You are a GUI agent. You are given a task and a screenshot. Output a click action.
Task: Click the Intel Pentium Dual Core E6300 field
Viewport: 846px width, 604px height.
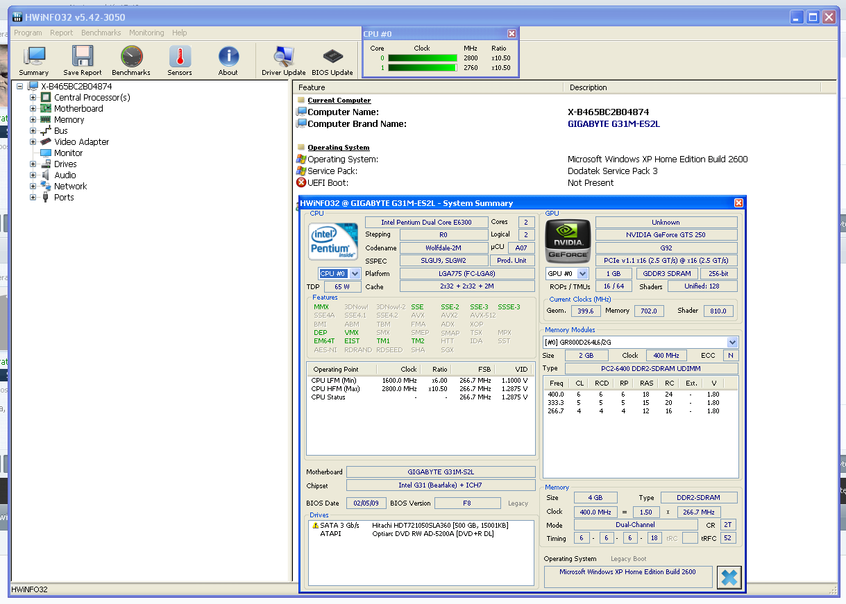pos(426,223)
